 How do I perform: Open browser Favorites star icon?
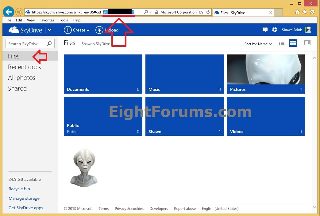coord(305,12)
